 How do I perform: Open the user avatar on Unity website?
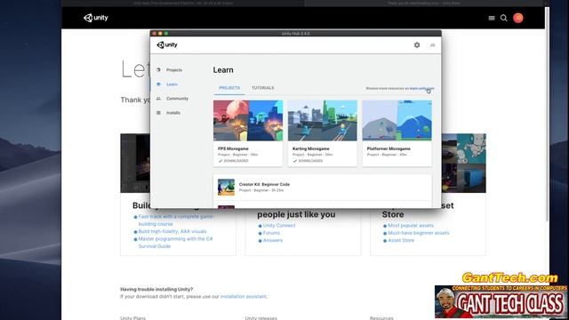517,18
